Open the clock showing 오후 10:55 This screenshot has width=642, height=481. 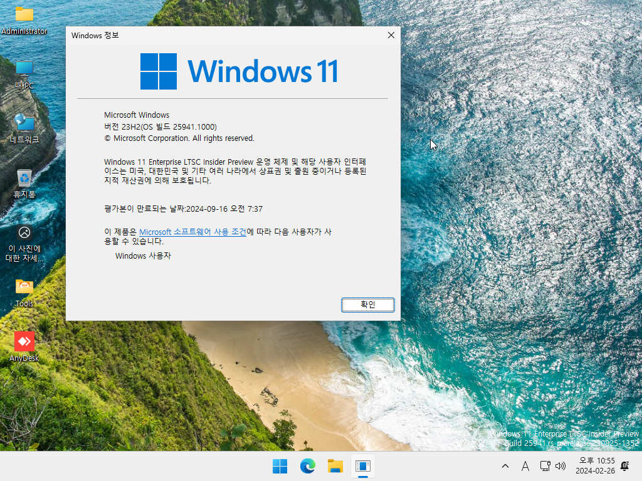[595, 466]
